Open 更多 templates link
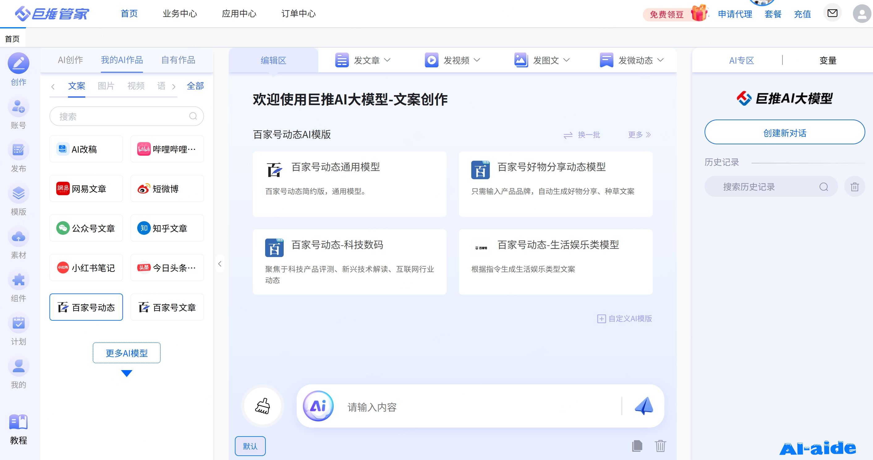The height and width of the screenshot is (460, 873). [639, 135]
